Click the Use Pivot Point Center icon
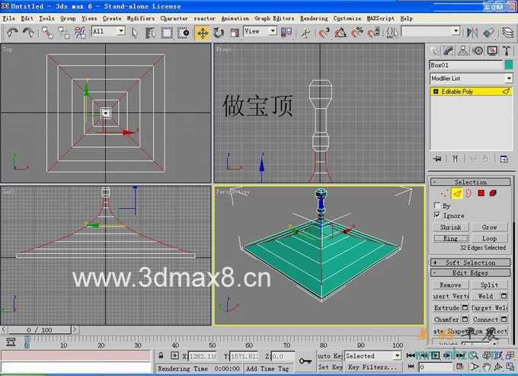This screenshot has width=518, height=376. point(286,32)
